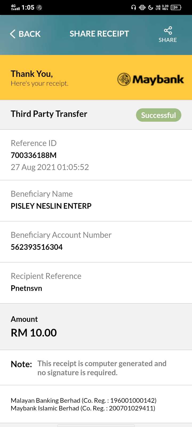Tap the Maybank Islamic Berhad registration line

(83, 408)
